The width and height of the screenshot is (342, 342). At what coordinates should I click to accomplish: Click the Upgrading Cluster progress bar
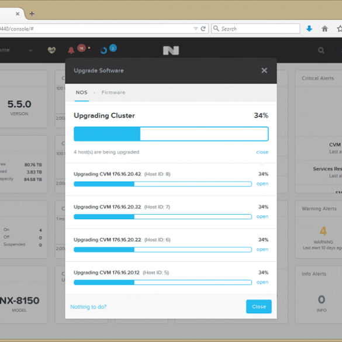point(171,134)
